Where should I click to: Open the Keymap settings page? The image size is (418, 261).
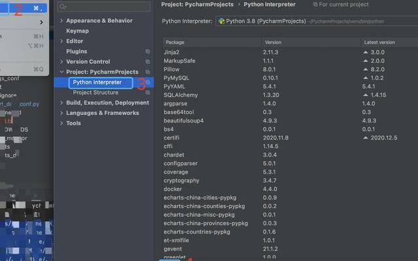click(x=77, y=31)
